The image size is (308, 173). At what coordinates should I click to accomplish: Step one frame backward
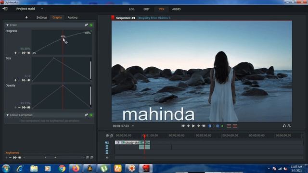pos(189,126)
